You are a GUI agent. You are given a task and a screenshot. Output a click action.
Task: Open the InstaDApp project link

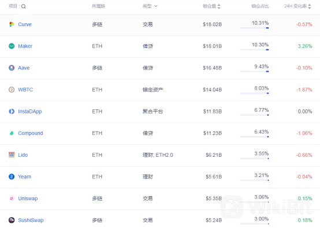pos(30,111)
